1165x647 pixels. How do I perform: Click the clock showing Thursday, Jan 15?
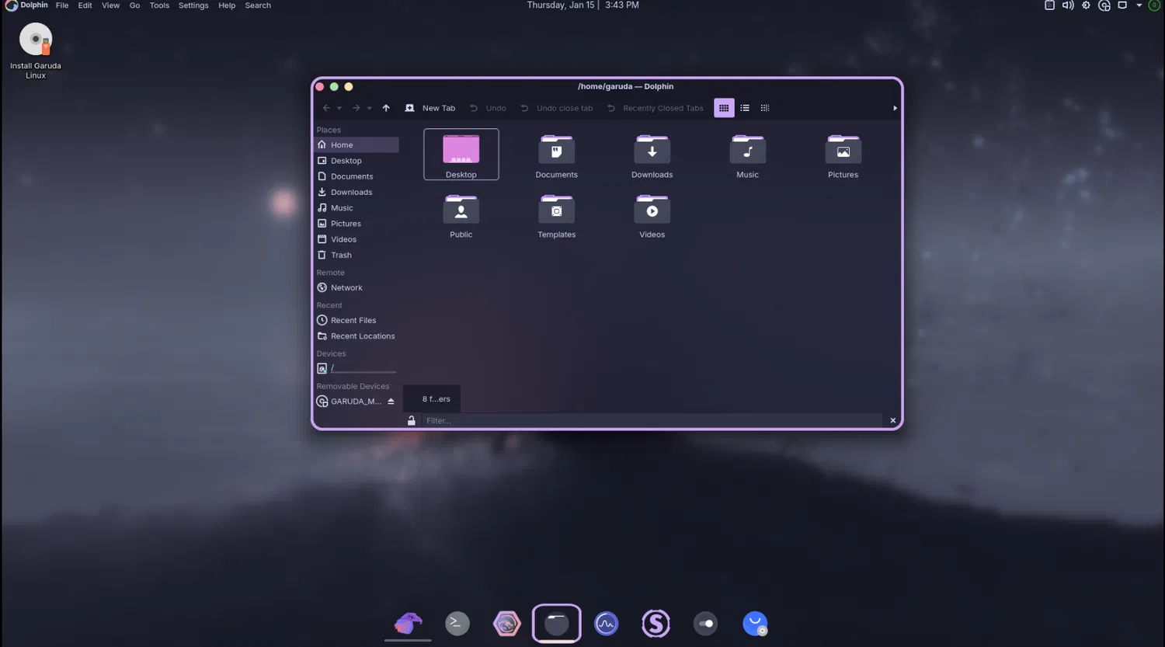pos(583,5)
